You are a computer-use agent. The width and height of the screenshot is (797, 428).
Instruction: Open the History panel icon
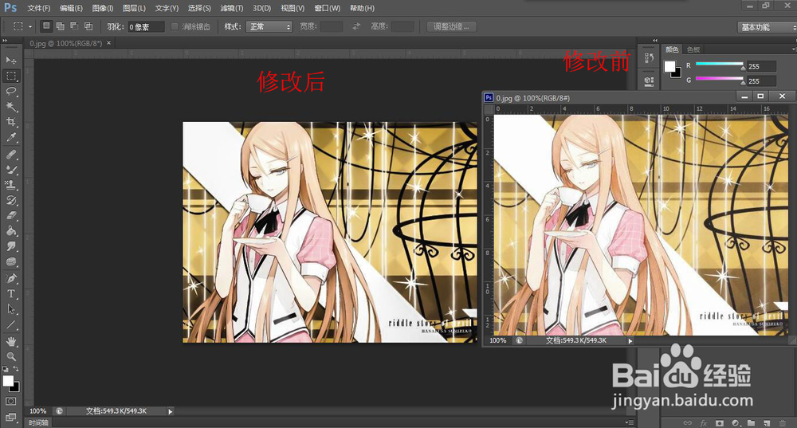tap(649, 58)
